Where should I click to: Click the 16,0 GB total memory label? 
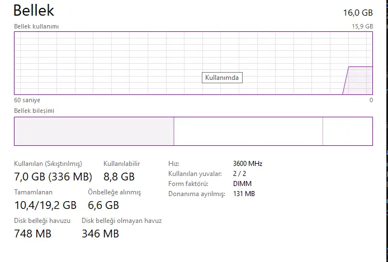coord(358,13)
